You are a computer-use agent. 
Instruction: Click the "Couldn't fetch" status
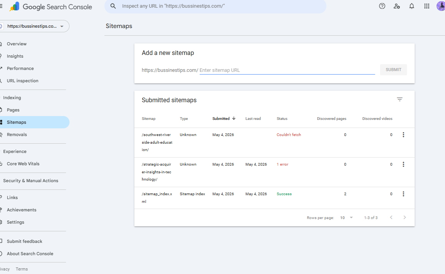click(289, 135)
